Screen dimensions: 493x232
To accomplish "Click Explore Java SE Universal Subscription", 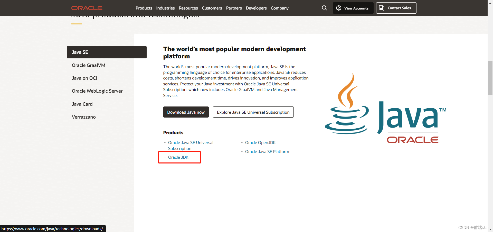I will pyautogui.click(x=253, y=112).
